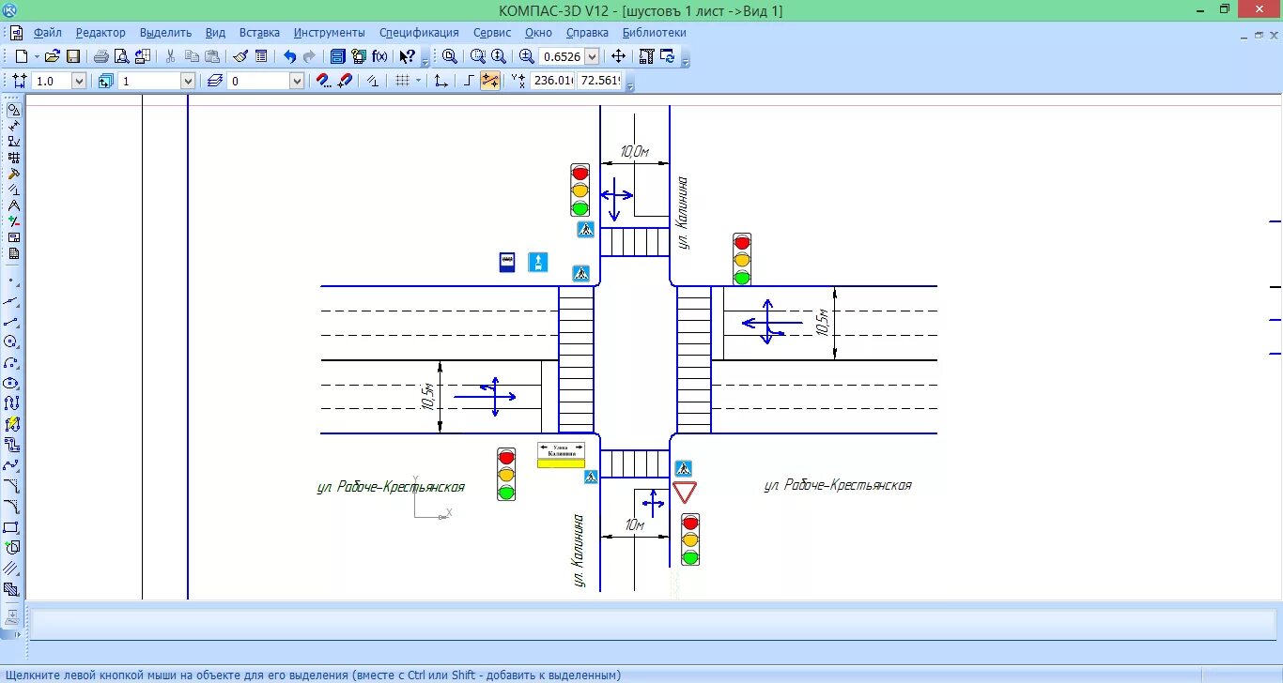Image resolution: width=1283 pixels, height=683 pixels.
Task: Click the Undo arrow icon
Action: click(289, 56)
